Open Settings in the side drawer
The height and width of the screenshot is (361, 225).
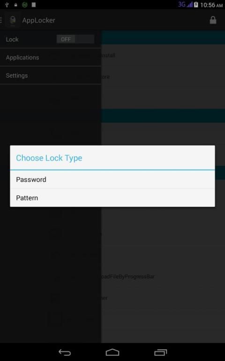(51, 76)
